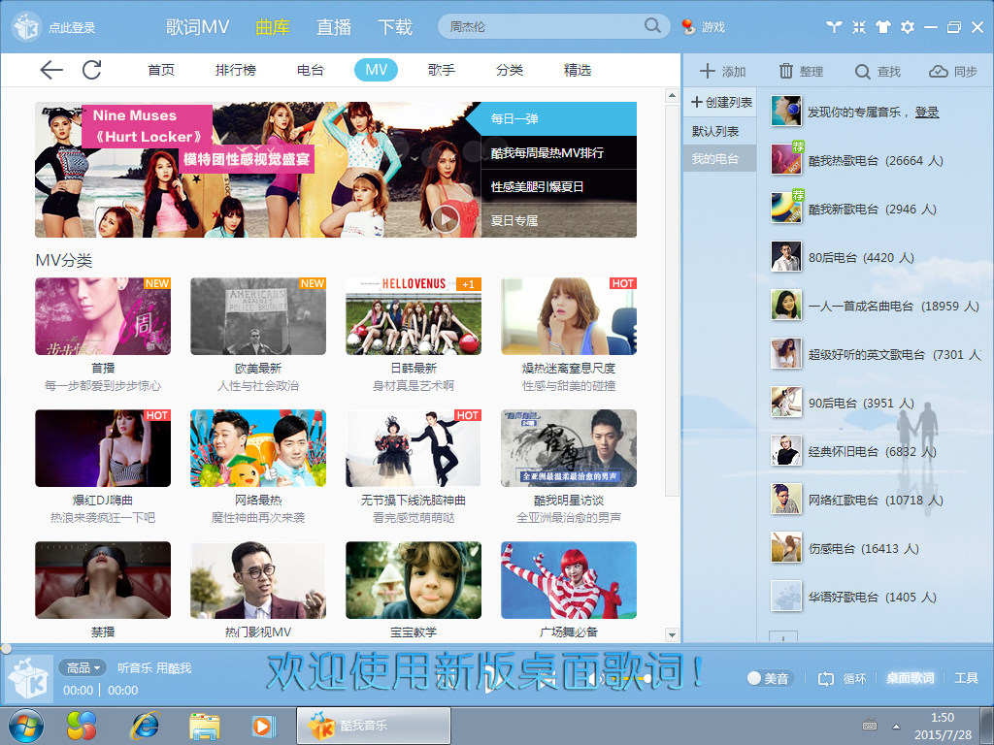Open the 分类 sub-tab

click(509, 70)
